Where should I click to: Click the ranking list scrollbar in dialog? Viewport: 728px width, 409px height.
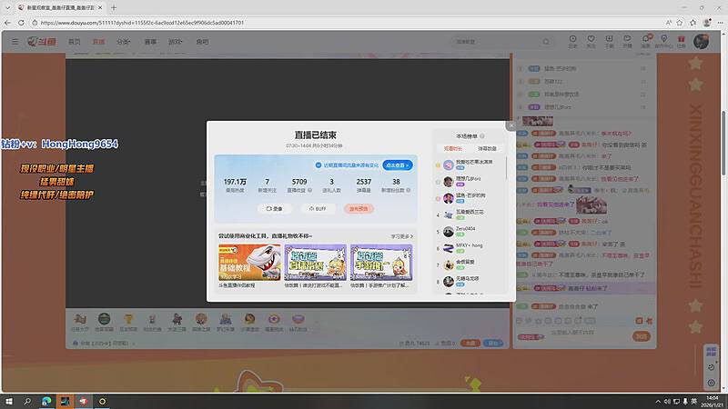(x=506, y=169)
